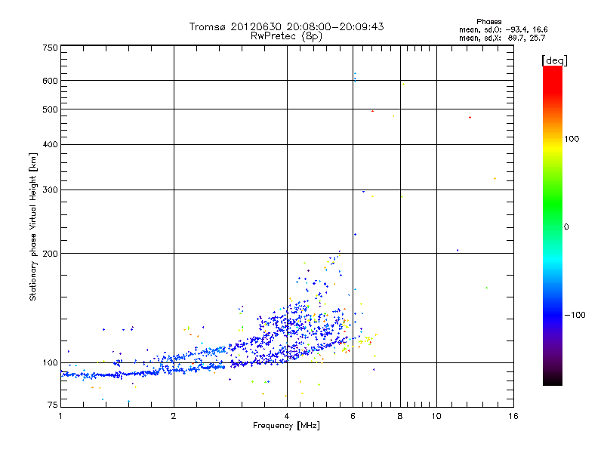Click the colorbar tick label '100'
The height and width of the screenshot is (453, 604).
572,139
